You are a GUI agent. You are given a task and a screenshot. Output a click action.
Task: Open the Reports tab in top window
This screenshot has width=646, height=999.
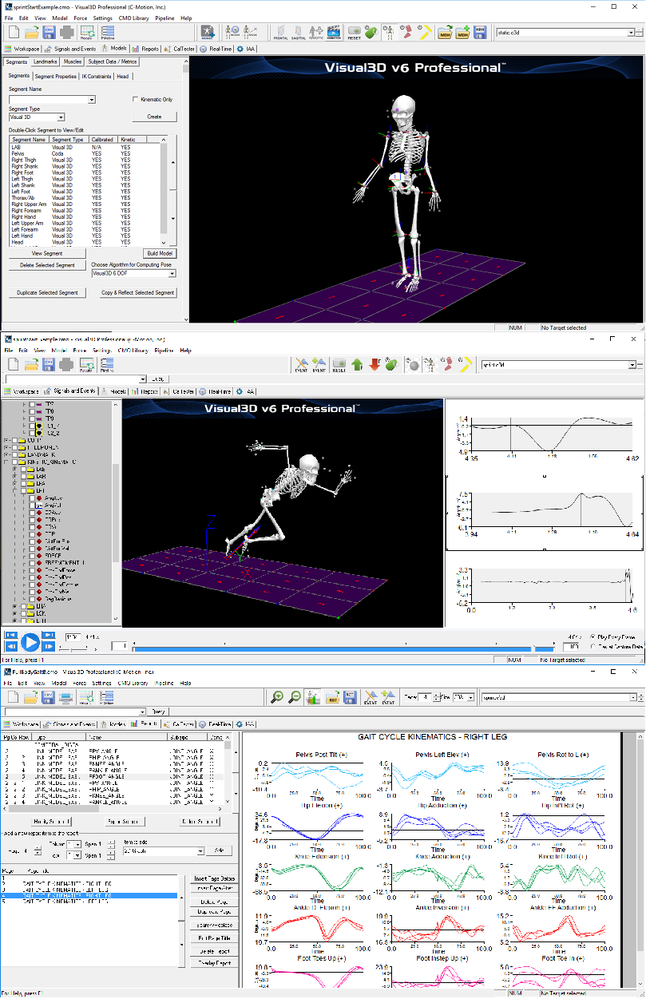146,49
